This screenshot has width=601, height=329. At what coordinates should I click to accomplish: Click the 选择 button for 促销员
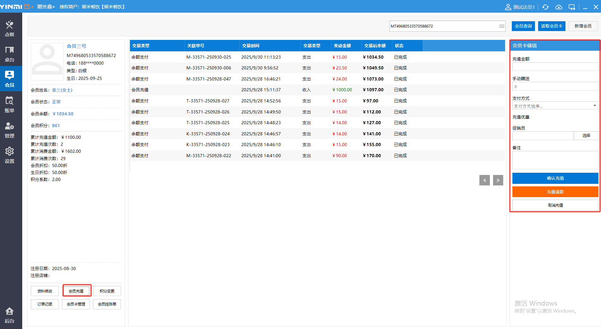coord(586,136)
